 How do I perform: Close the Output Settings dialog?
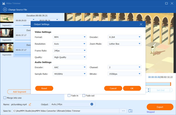point(141,24)
